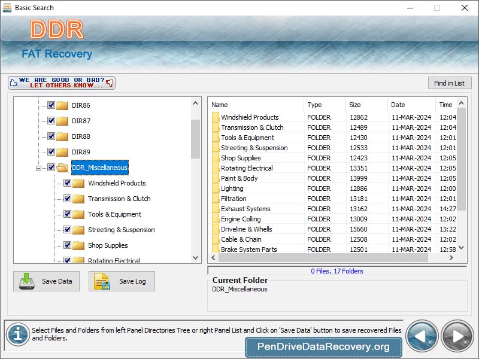The height and width of the screenshot is (359, 479).
Task: Click the Find in List button
Action: [x=449, y=83]
